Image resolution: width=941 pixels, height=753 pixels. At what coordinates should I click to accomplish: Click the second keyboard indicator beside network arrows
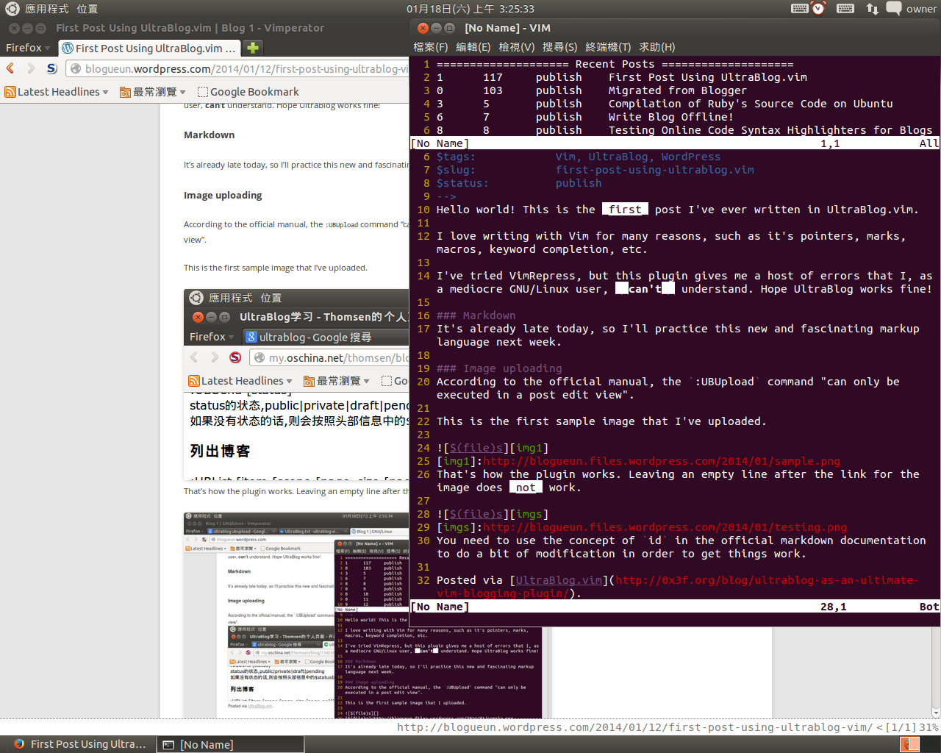point(845,9)
